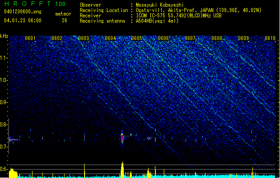This screenshot has height=178, width=280.
Task: Click the 'meteor' label
Action: (x=63, y=14)
